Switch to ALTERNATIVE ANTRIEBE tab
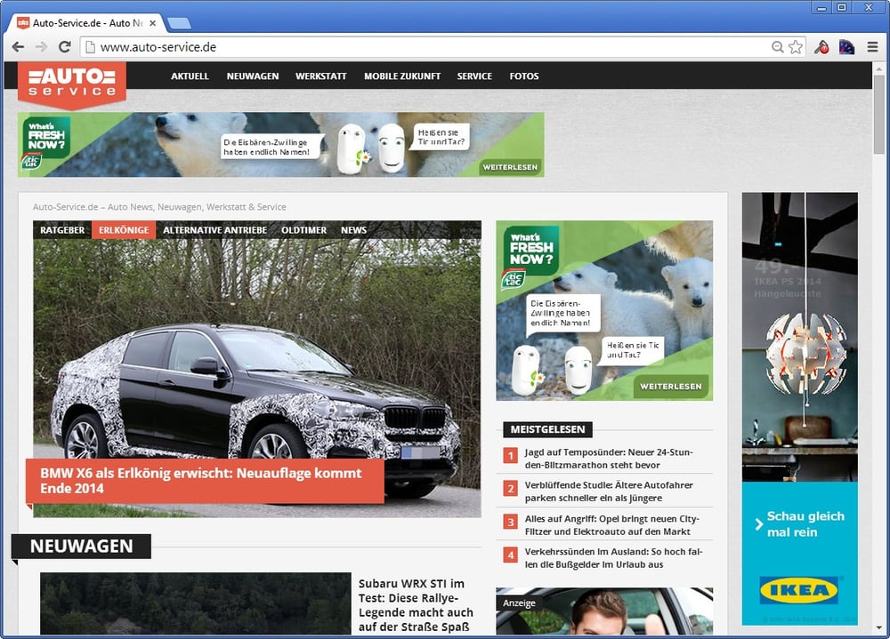 click(215, 230)
